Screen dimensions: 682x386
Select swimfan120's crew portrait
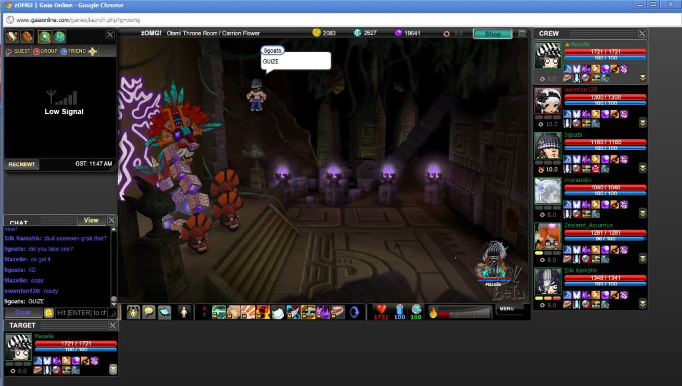click(547, 101)
